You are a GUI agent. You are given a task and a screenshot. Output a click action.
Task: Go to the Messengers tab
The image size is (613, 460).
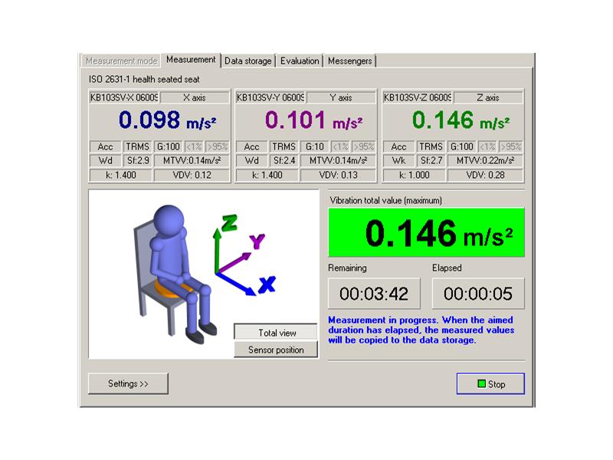tap(349, 61)
